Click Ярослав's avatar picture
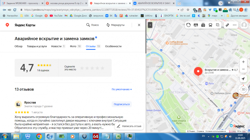 coord(18,104)
